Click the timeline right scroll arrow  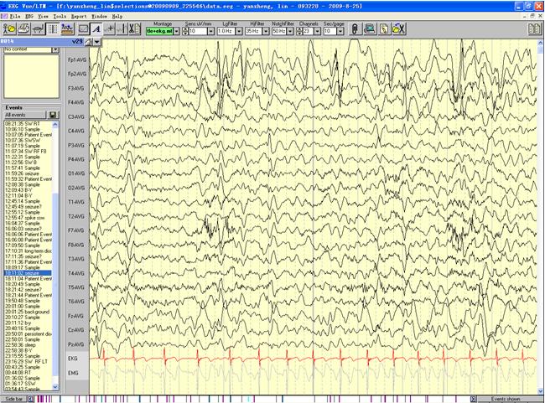[x=474, y=399]
